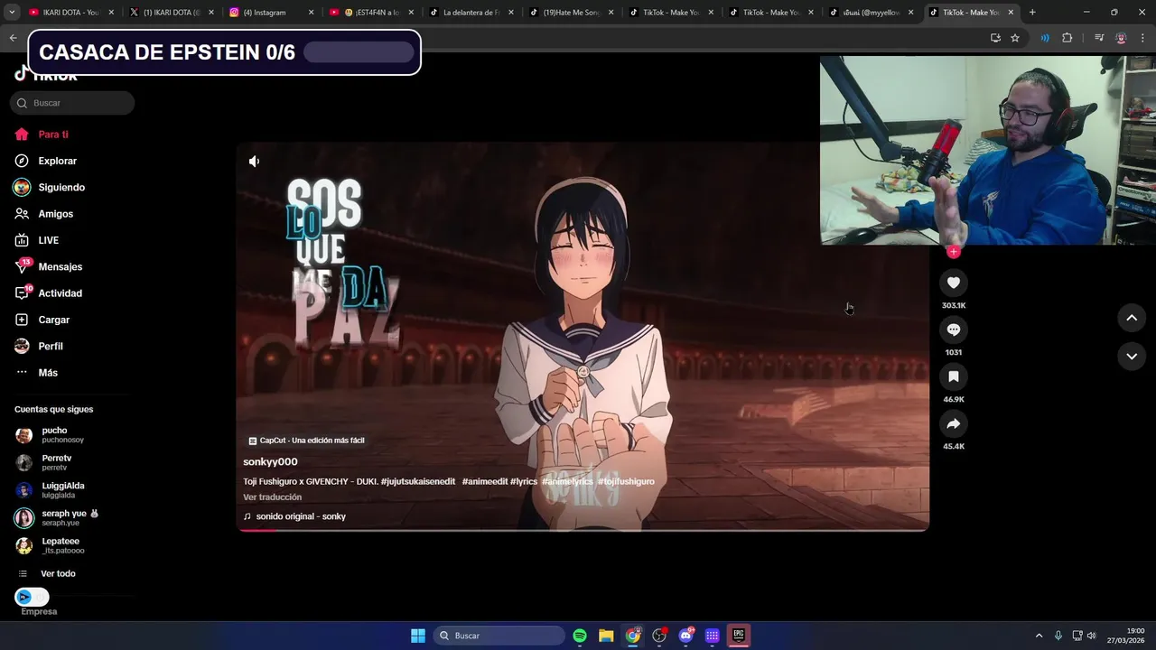Image resolution: width=1156 pixels, height=650 pixels.
Task: Go back with browser back arrow
Action: pos(13,38)
